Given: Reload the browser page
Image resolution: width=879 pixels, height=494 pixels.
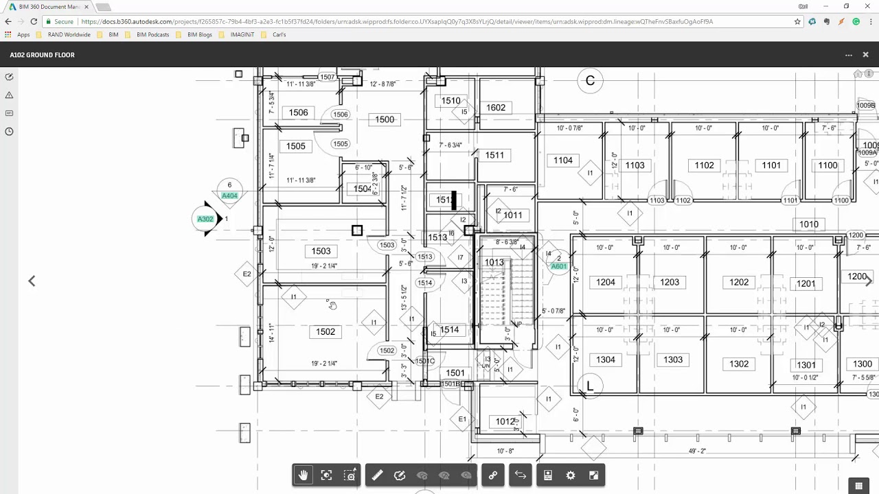Looking at the screenshot, I should (34, 21).
